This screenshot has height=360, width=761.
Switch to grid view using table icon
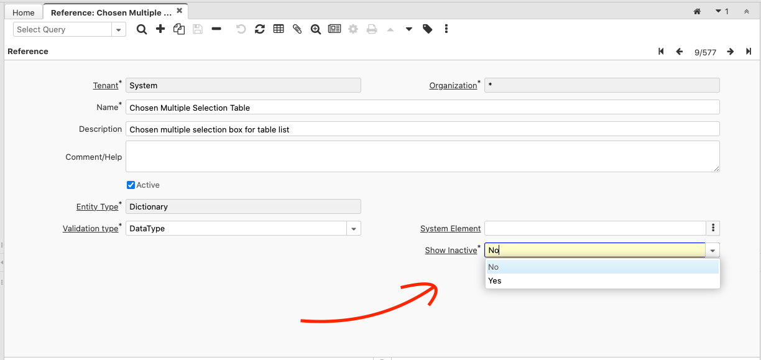click(279, 29)
